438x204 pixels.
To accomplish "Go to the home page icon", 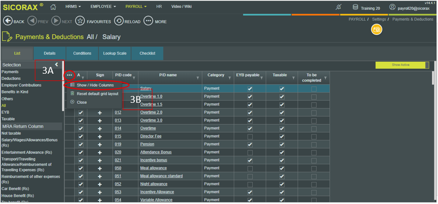I will [x=53, y=7].
